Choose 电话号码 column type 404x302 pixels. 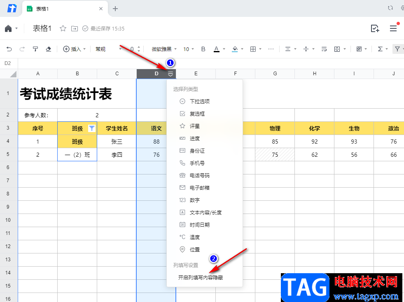tap(205, 176)
